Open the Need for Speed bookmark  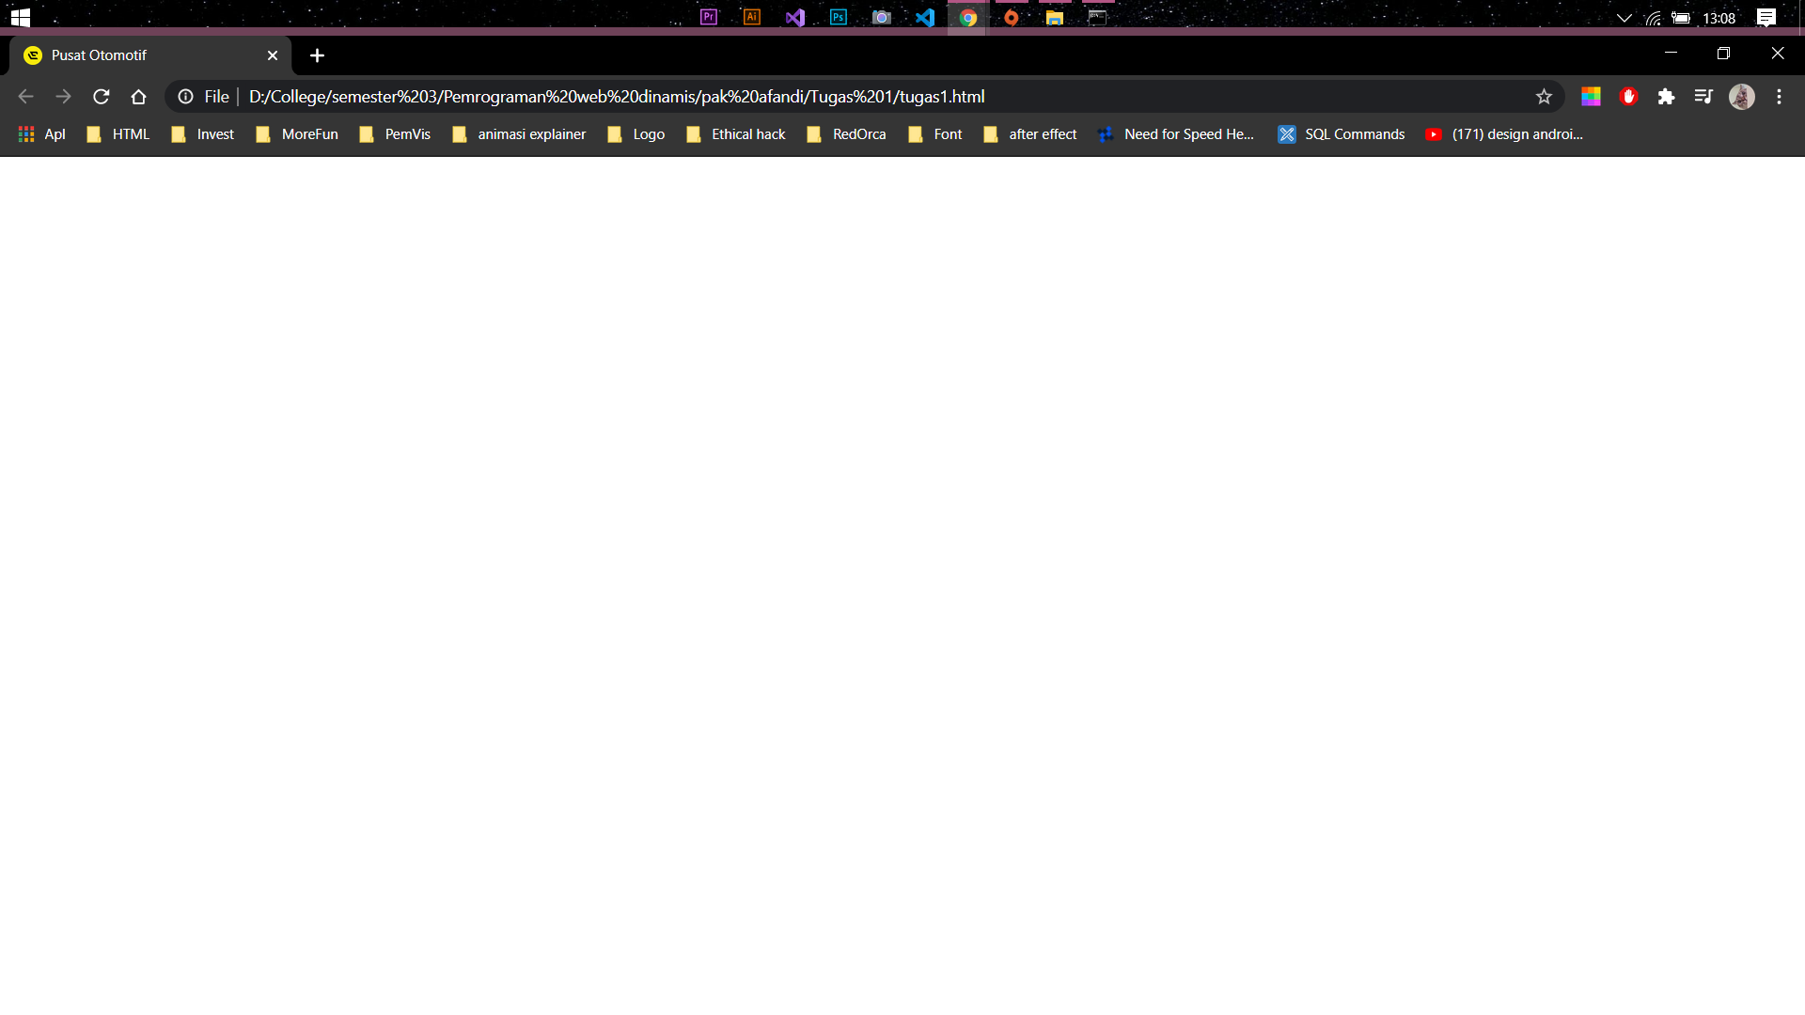[x=1176, y=134]
